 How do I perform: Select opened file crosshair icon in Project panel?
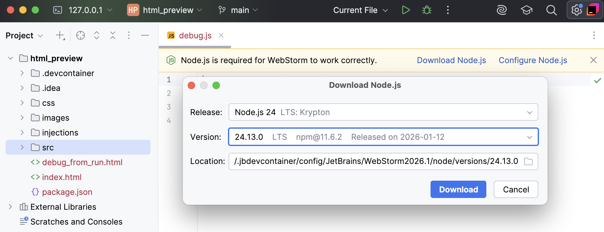[x=81, y=36]
